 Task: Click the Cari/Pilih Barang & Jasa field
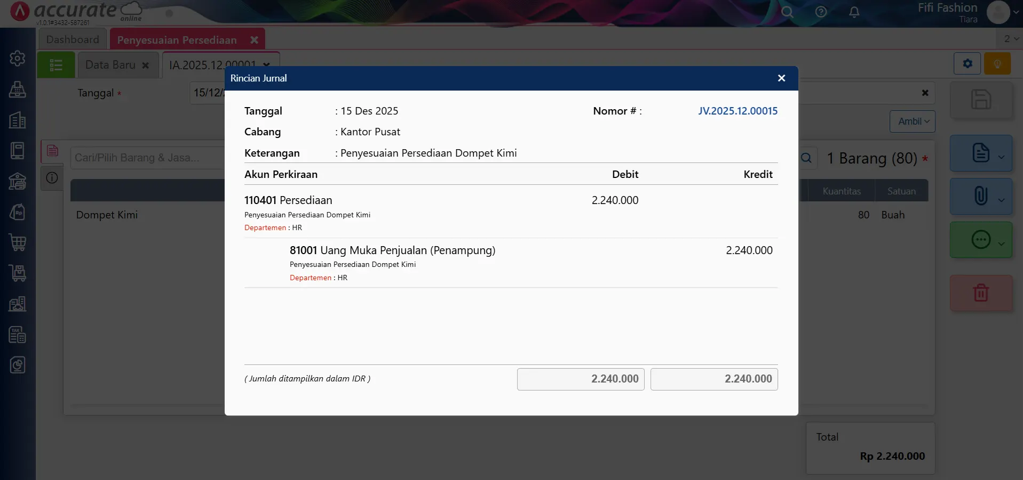point(147,158)
